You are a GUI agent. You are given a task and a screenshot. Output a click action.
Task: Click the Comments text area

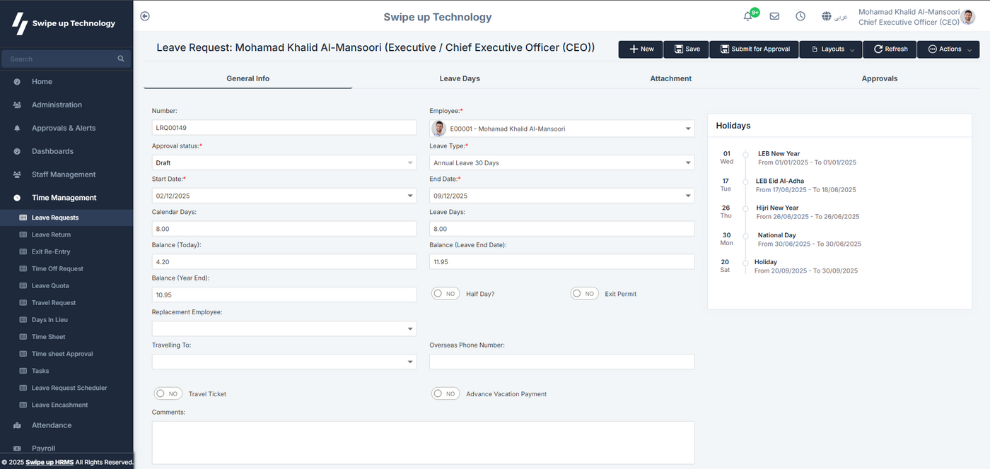point(423,442)
